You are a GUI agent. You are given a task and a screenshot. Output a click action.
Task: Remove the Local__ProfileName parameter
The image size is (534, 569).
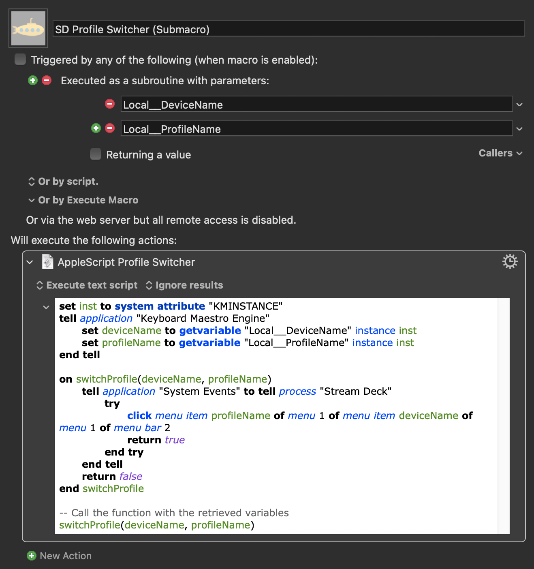110,128
